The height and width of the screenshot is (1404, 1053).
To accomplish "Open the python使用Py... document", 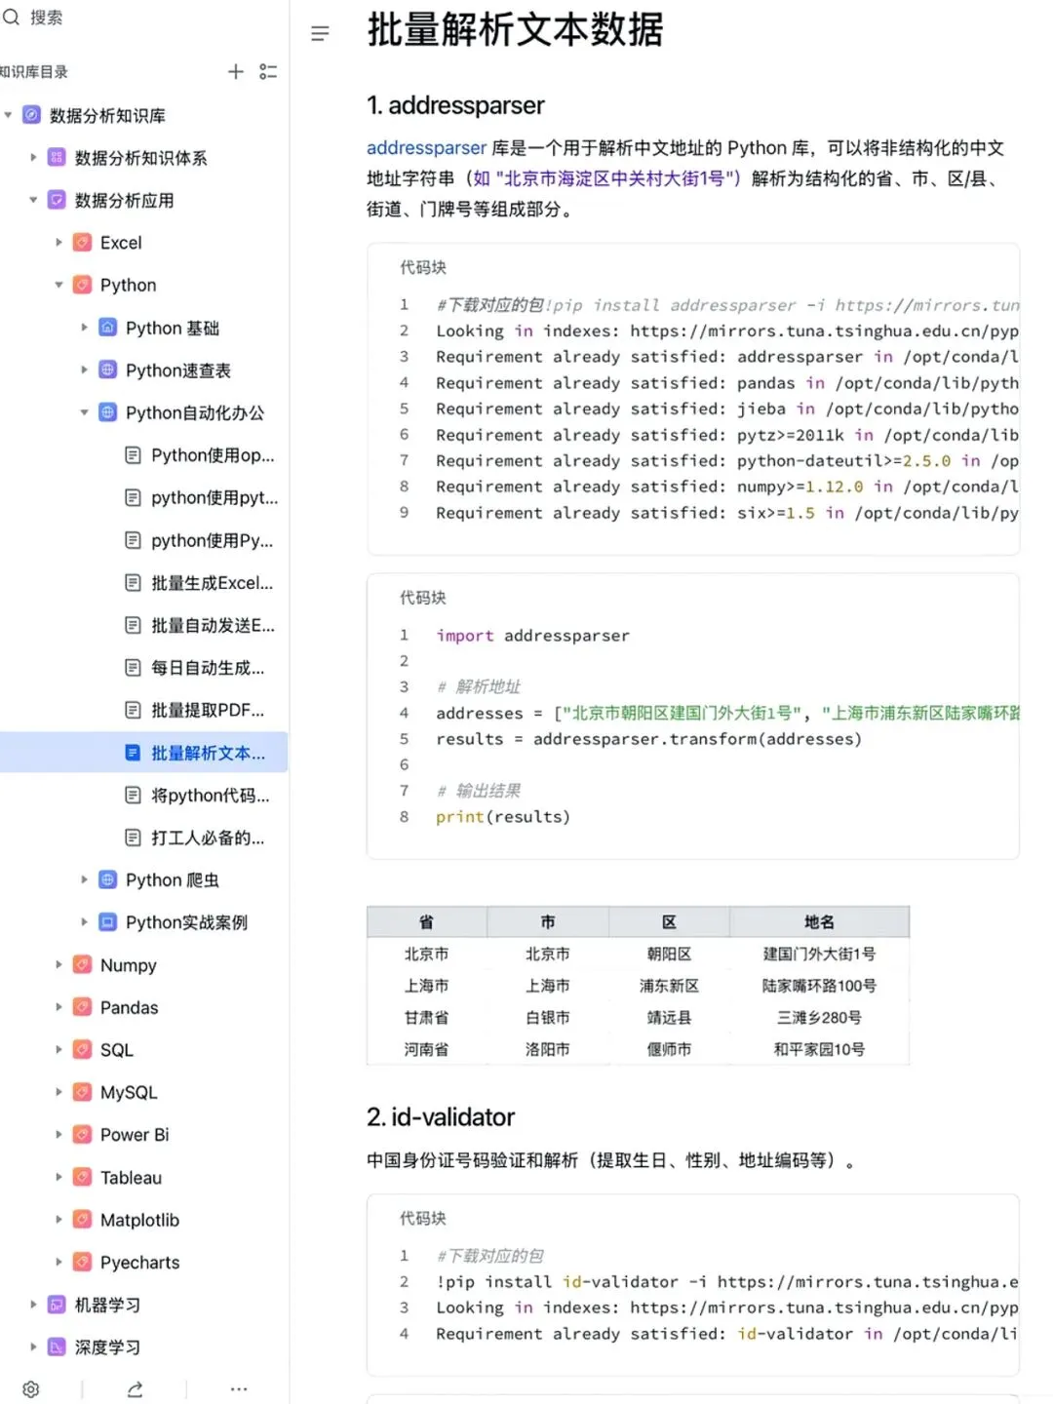I will [200, 540].
